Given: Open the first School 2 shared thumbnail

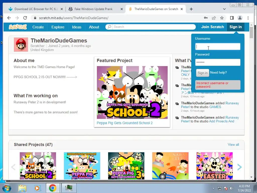Looking at the screenshot, I should 38,166.
